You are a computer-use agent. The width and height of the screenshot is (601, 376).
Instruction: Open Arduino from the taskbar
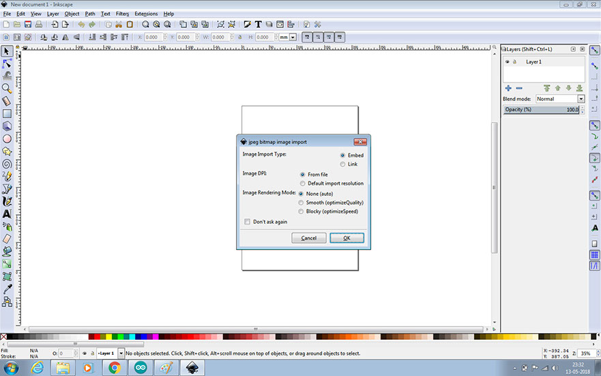coord(141,368)
